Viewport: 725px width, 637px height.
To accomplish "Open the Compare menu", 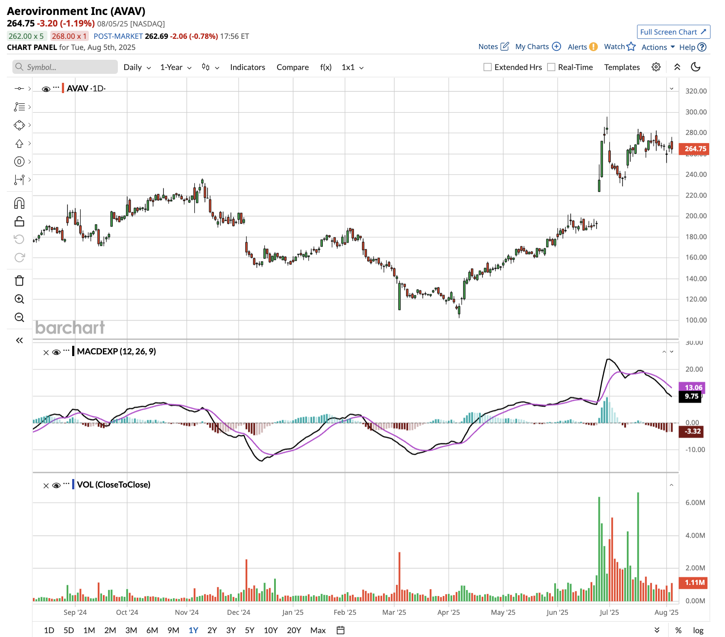I will click(x=292, y=67).
